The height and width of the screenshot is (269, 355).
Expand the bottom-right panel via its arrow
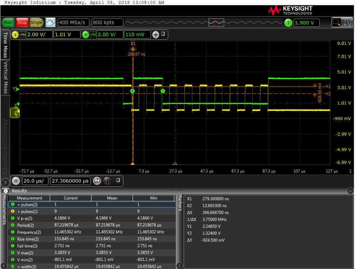tap(179, 266)
